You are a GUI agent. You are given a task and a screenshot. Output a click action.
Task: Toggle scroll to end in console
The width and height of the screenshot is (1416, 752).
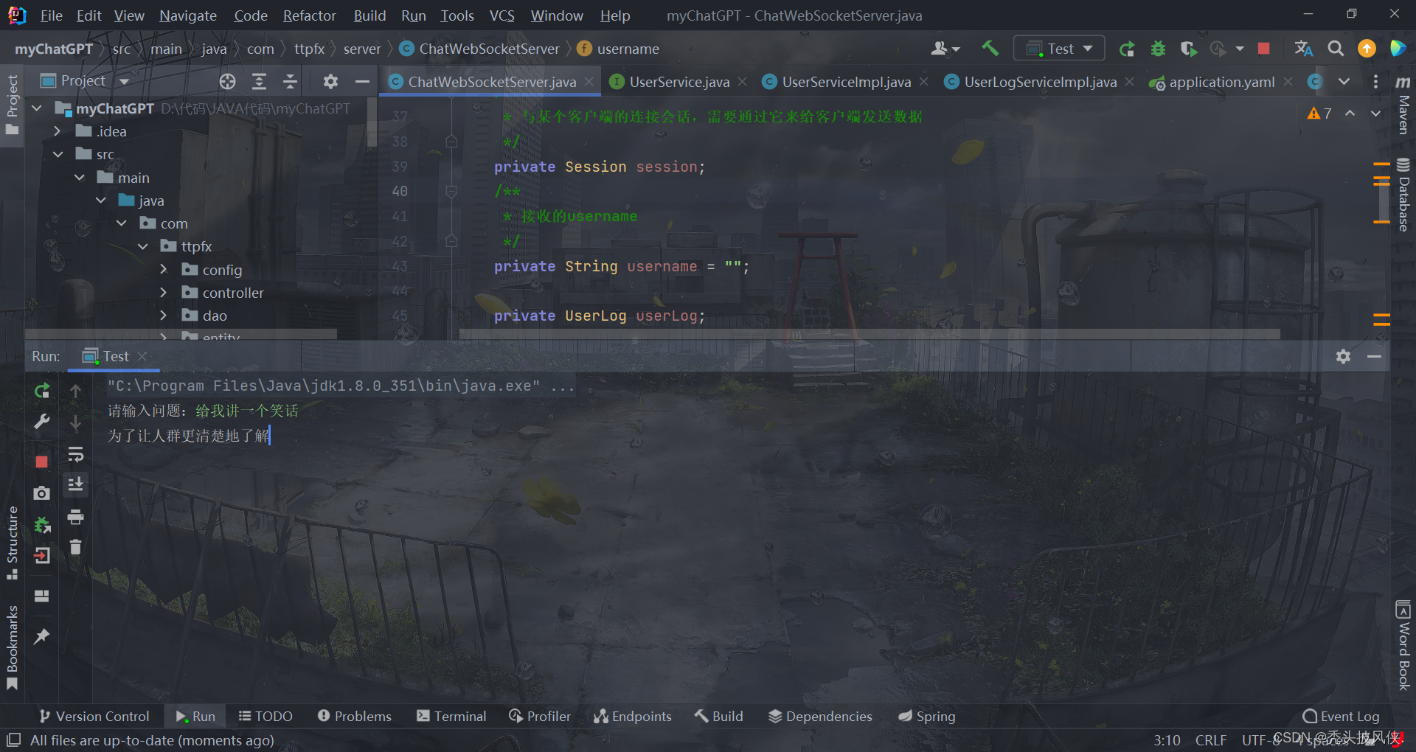pyautogui.click(x=75, y=484)
